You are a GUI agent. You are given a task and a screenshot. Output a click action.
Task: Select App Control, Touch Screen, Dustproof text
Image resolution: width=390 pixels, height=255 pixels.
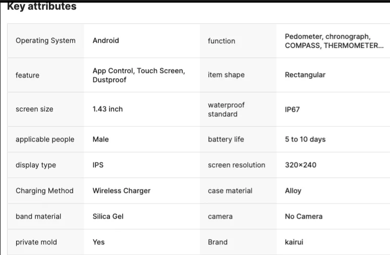(139, 75)
